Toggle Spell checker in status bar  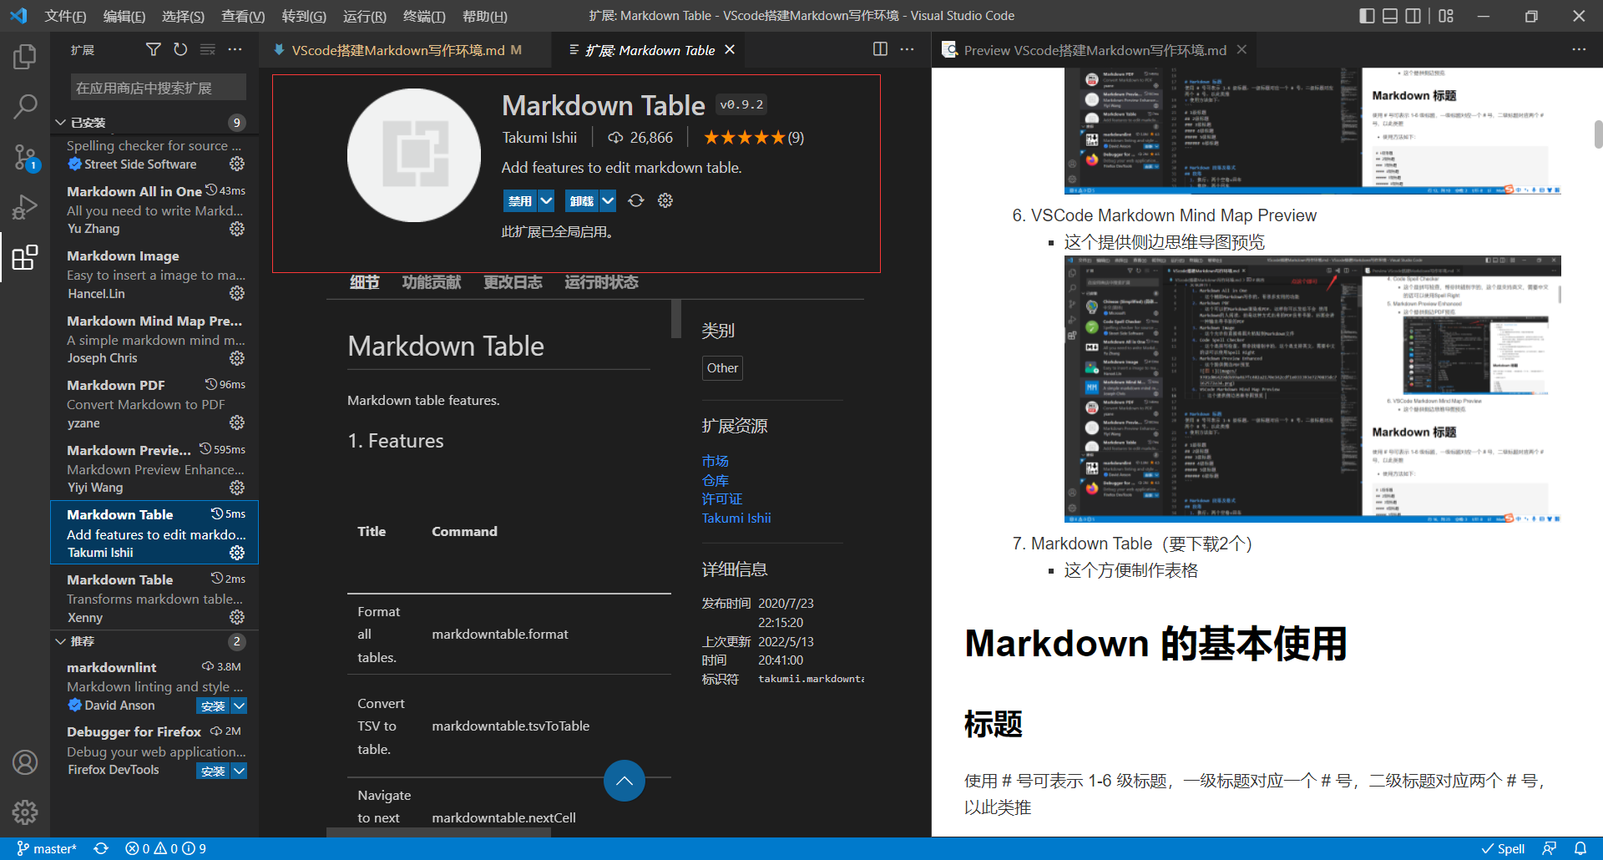[x=1503, y=848]
